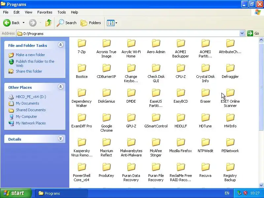This screenshot has width=264, height=198.
Task: Open the File menu
Action: [6, 12]
